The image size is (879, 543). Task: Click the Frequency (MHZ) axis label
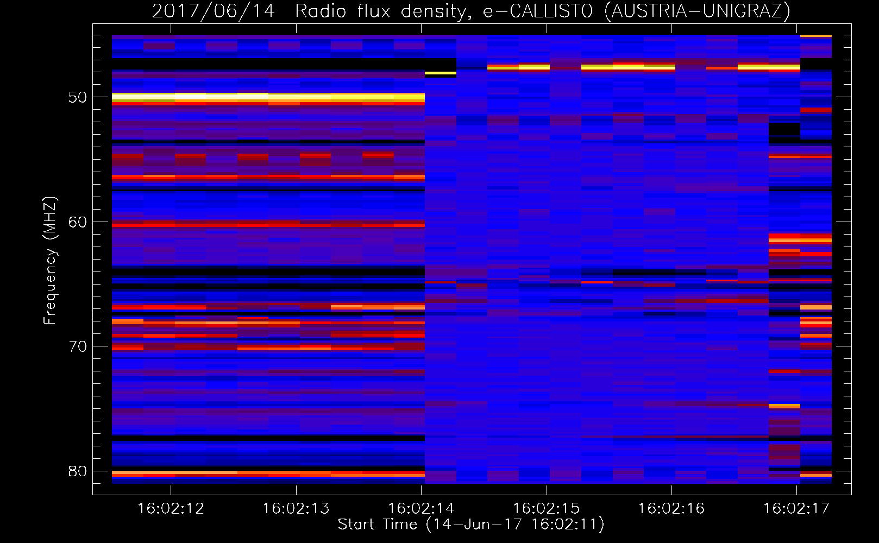tap(50, 260)
